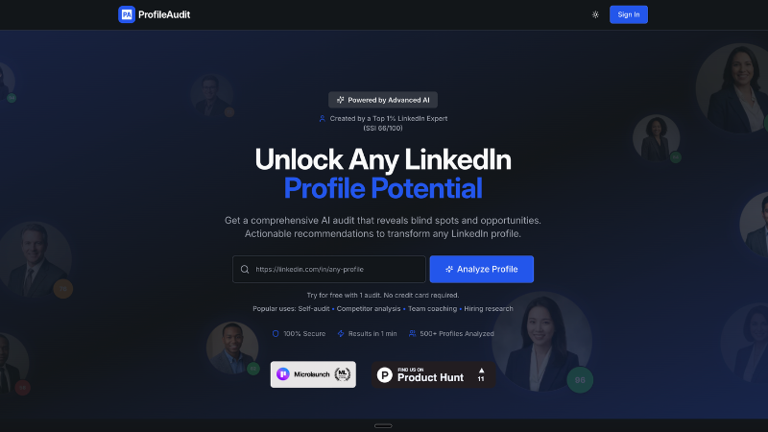This screenshot has width=768, height=432.
Task: Open the Microlaunch badge
Action: [x=313, y=374]
